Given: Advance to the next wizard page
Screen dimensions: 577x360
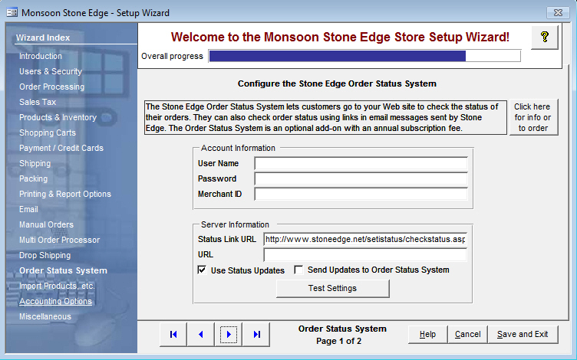Looking at the screenshot, I should coord(229,334).
